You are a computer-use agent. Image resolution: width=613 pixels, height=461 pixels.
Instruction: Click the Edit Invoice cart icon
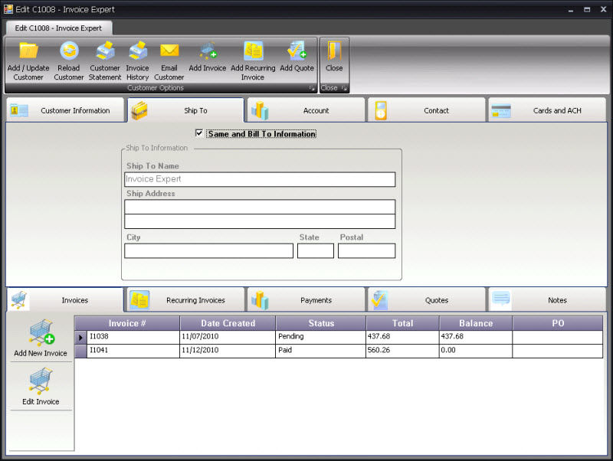[x=41, y=381]
